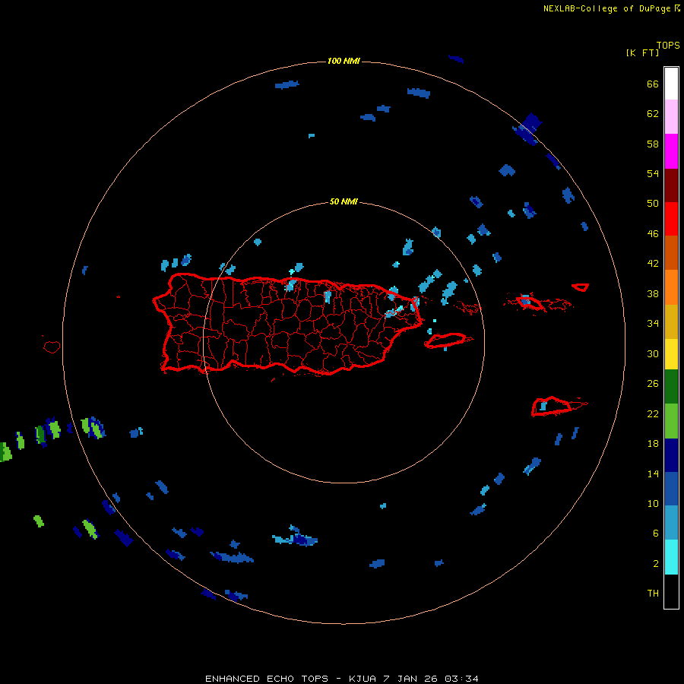
Task: Click the 'TH' threshold legend label
Action: click(653, 594)
